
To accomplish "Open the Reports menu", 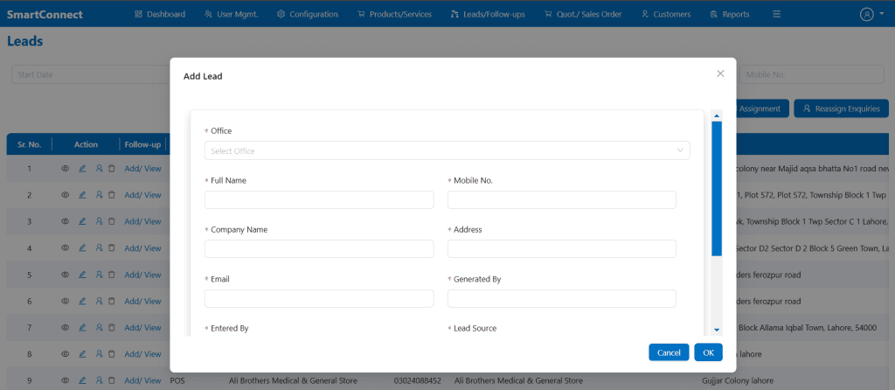I will coord(730,14).
